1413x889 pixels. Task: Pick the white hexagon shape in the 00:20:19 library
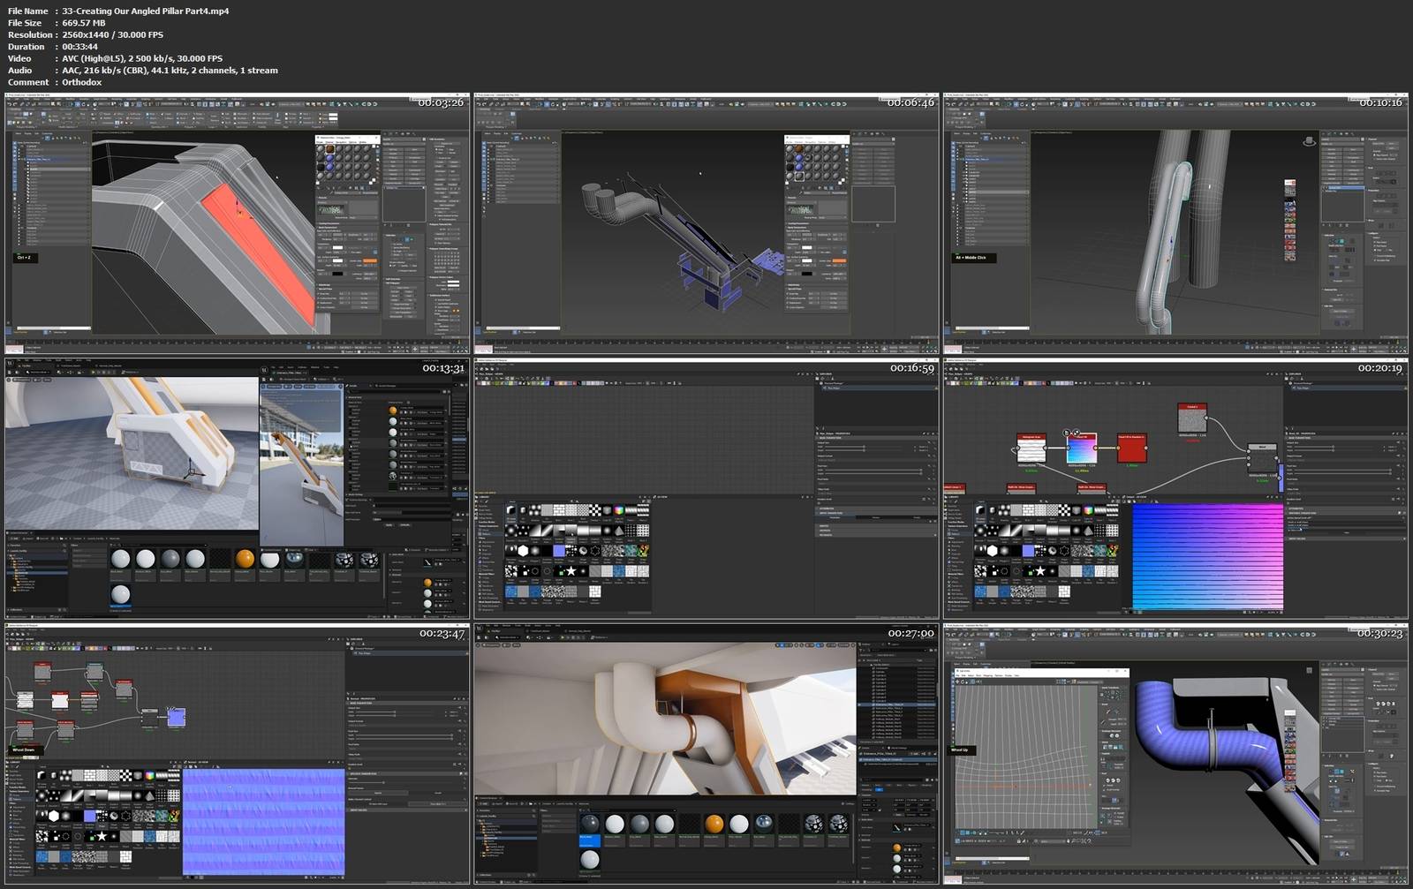point(992,551)
